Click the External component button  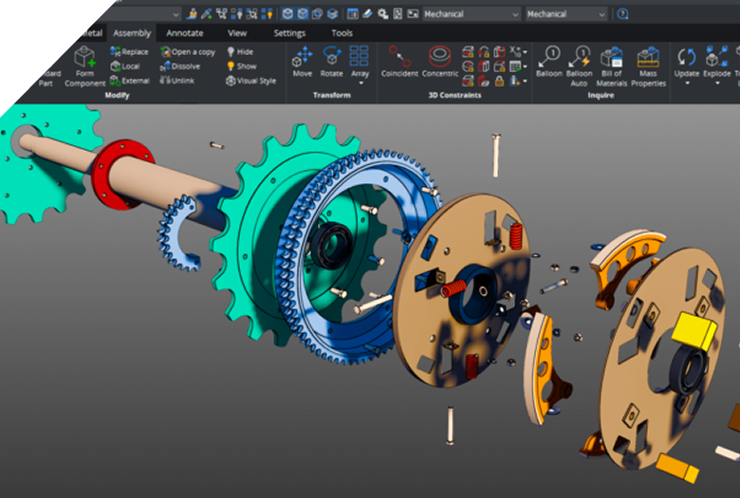click(130, 81)
